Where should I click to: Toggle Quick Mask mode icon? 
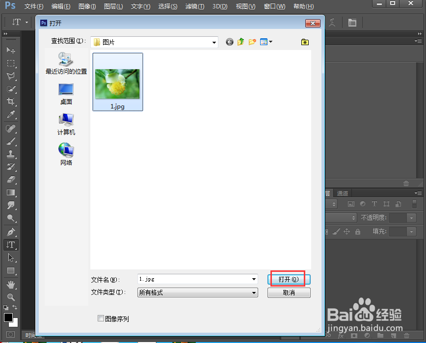coord(11,334)
